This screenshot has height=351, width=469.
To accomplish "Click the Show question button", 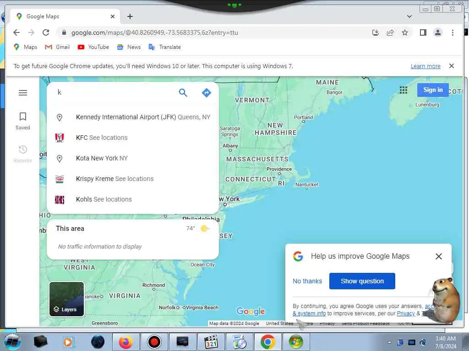I will click(x=362, y=281).
